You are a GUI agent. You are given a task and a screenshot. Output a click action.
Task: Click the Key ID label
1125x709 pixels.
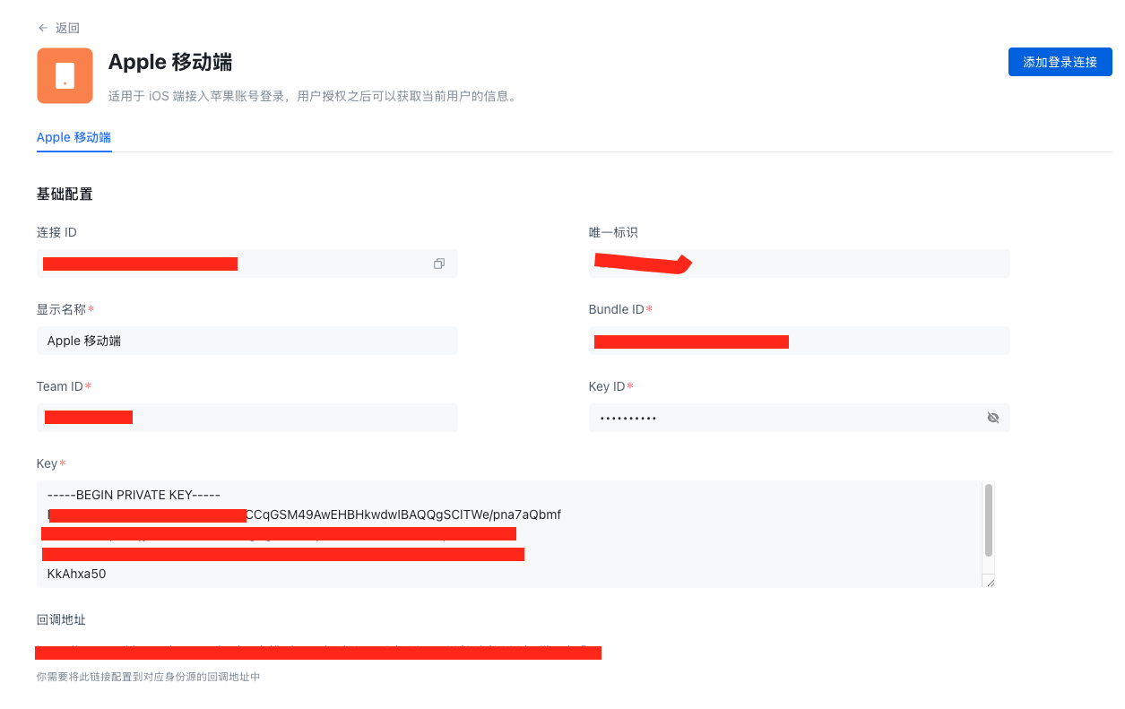(607, 386)
